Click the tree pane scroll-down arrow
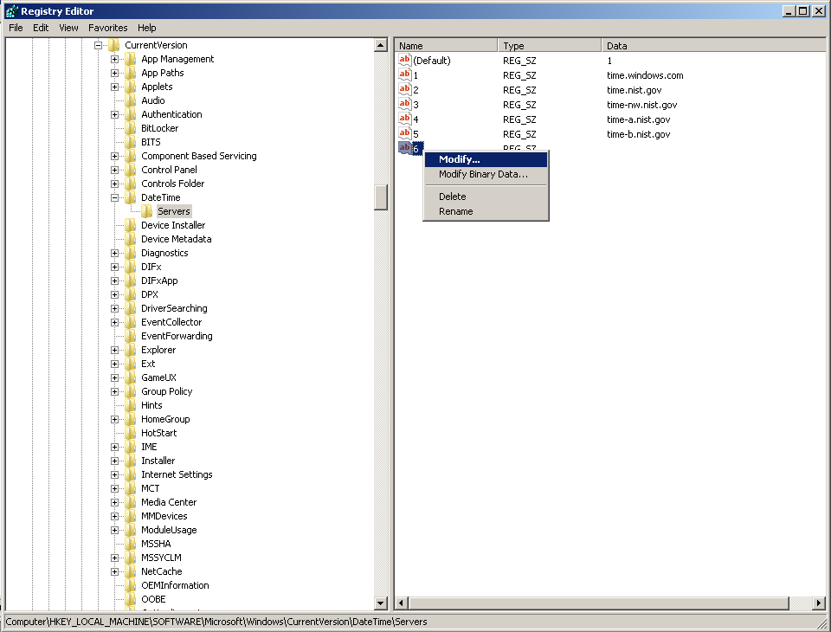831x632 pixels. (x=381, y=603)
